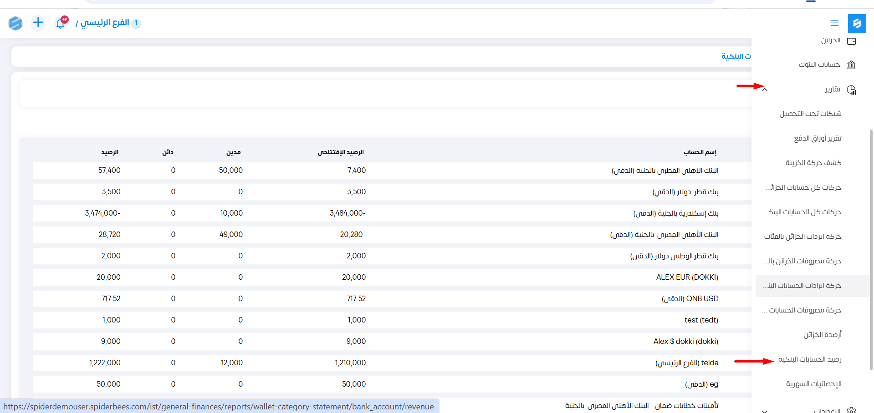
Task: Click the safe icon next to الخزائن
Action: 851,41
